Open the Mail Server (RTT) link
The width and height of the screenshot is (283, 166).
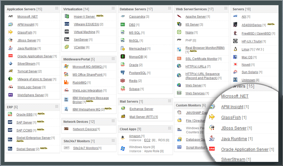(144, 117)
